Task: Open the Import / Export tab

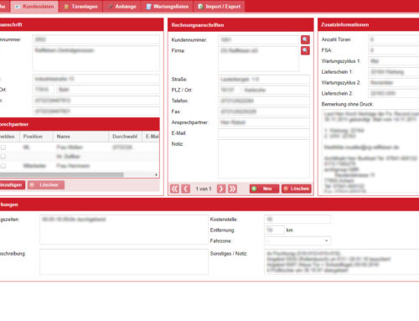Action: coord(220,7)
